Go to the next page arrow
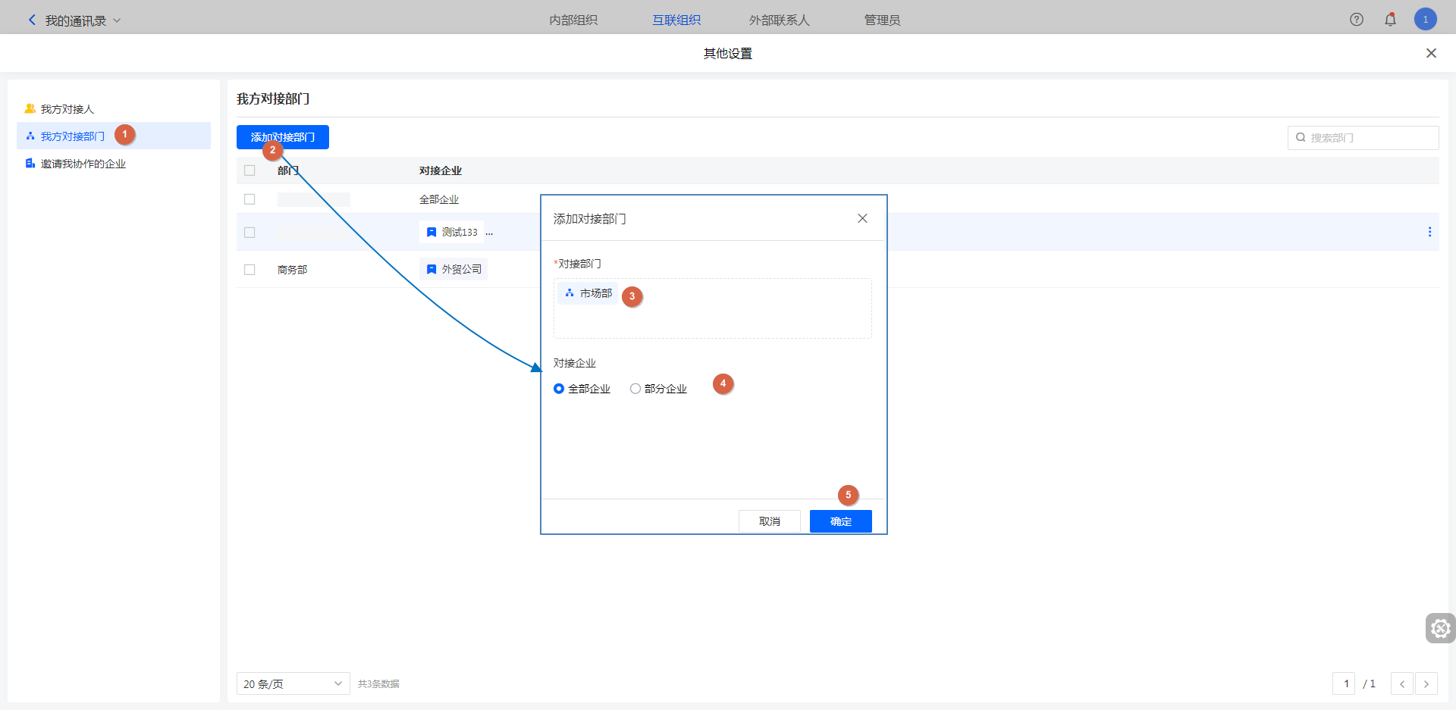The width and height of the screenshot is (1456, 710). 1426,683
